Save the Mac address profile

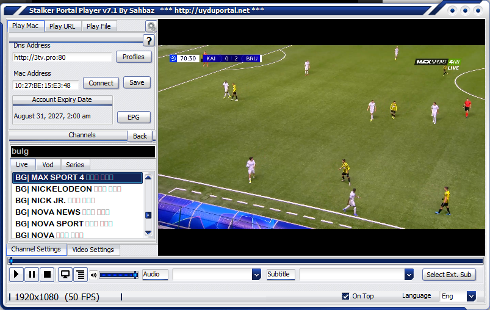pos(137,82)
